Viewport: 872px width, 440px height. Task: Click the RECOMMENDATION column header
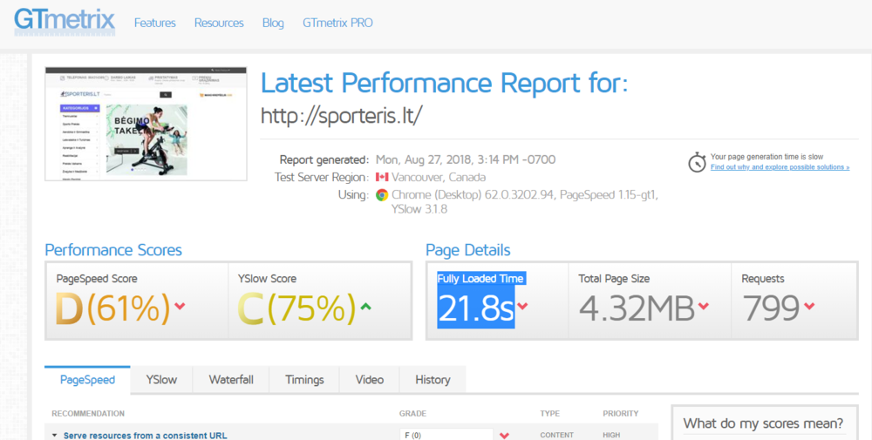point(88,413)
